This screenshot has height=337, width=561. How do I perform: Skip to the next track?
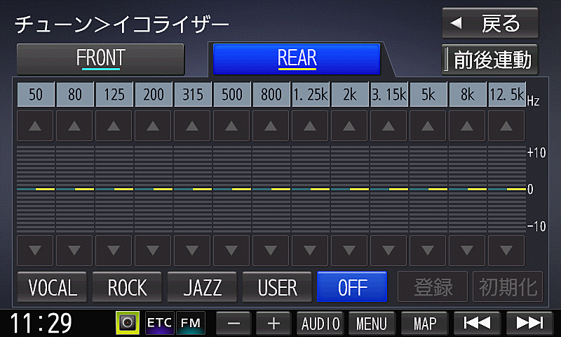(x=530, y=324)
